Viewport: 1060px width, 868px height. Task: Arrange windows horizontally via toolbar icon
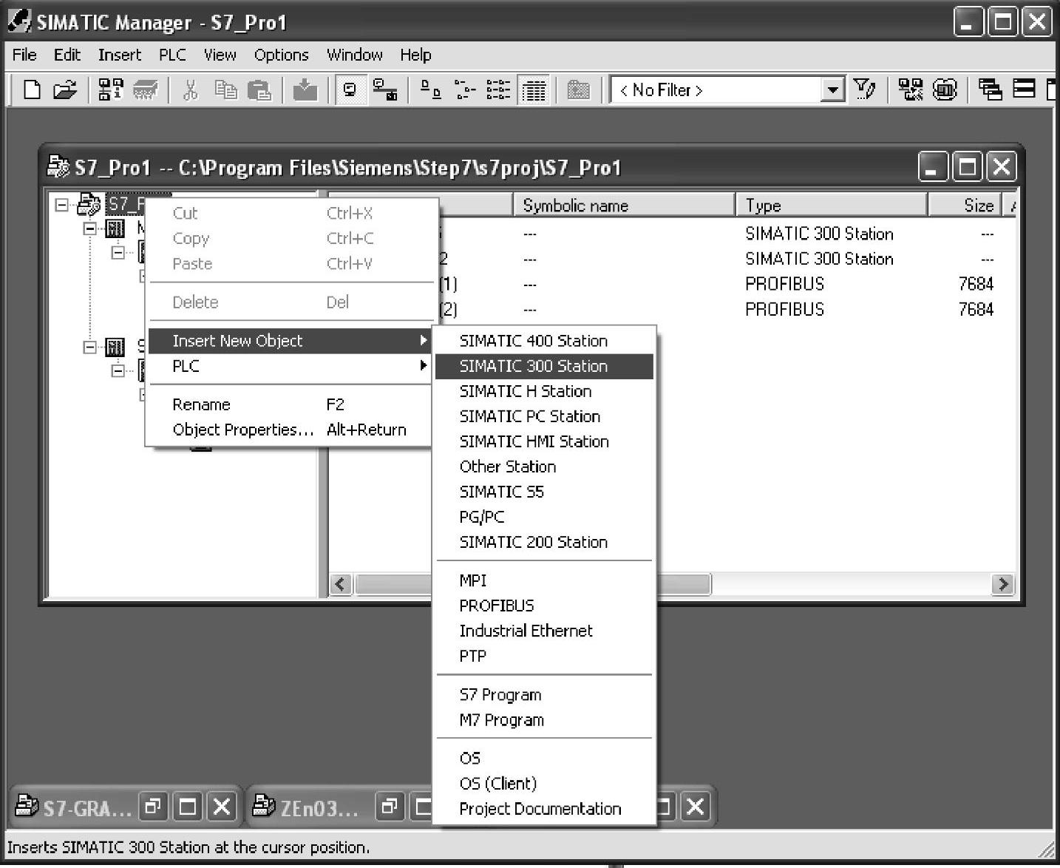tap(1024, 90)
